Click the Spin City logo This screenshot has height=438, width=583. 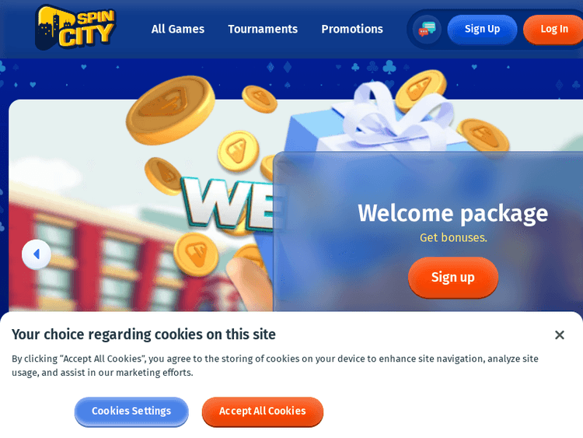tap(75, 27)
